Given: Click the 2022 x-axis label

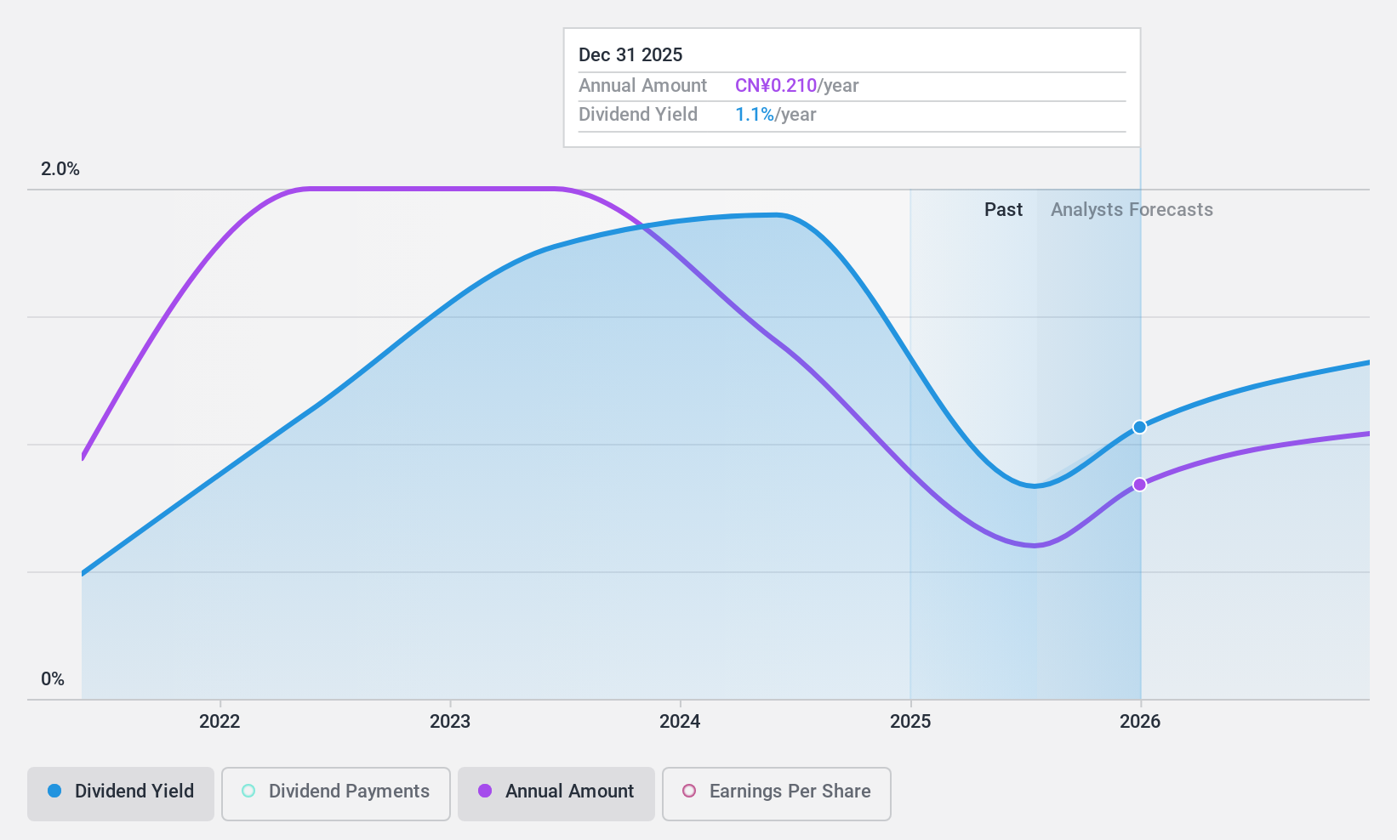Looking at the screenshot, I should [x=220, y=722].
